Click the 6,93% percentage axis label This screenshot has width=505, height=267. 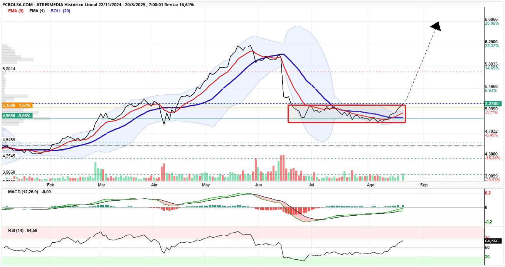pos(490,91)
